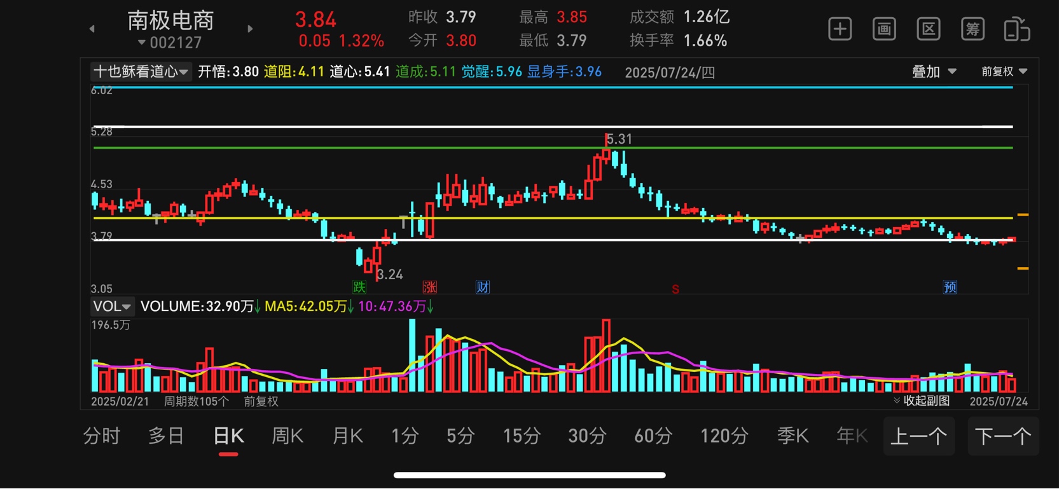Tap the date 2025/07/24/四 label

(670, 72)
